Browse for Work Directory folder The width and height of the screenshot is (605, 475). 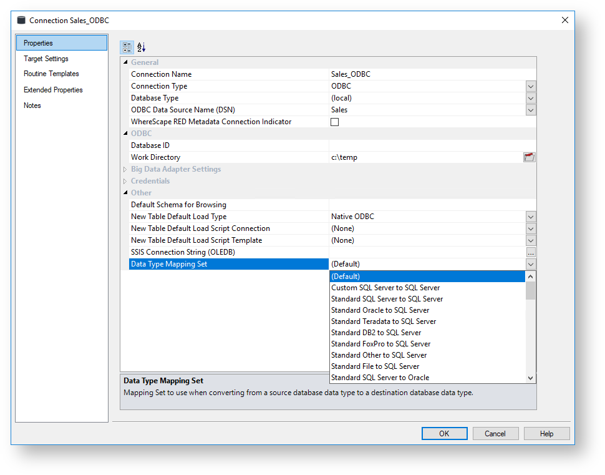pyautogui.click(x=529, y=157)
